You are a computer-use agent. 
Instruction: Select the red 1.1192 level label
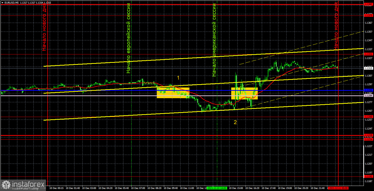pyautogui.click(x=369, y=176)
